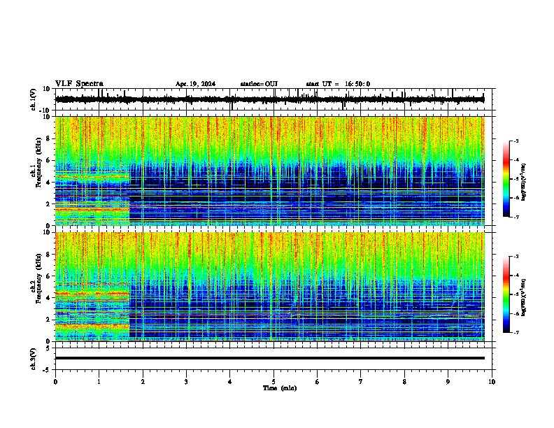Screen dimensions: 554x428
Task: Click the ch.1 color scale bar
Action: 506,179
